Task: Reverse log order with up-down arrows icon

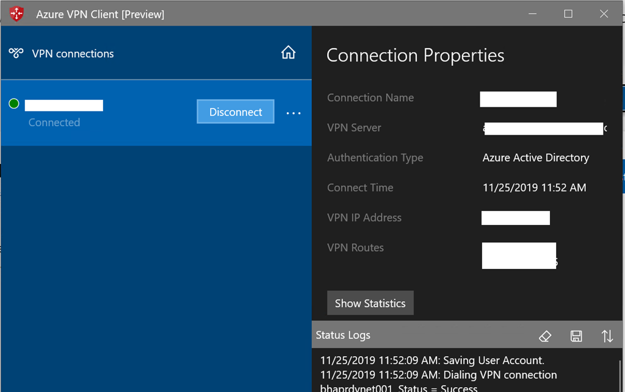Action: (607, 336)
